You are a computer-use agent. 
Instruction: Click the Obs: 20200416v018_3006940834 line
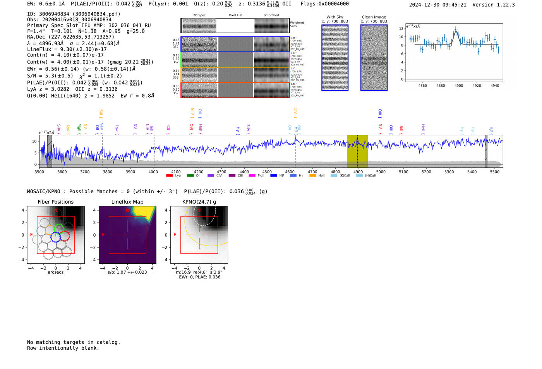[x=69, y=20]
